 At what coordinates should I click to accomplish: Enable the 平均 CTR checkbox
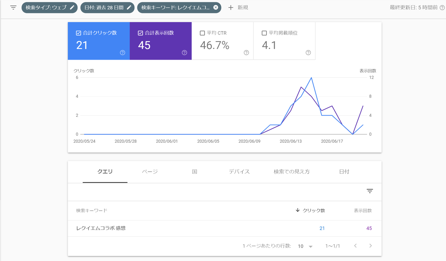point(202,33)
